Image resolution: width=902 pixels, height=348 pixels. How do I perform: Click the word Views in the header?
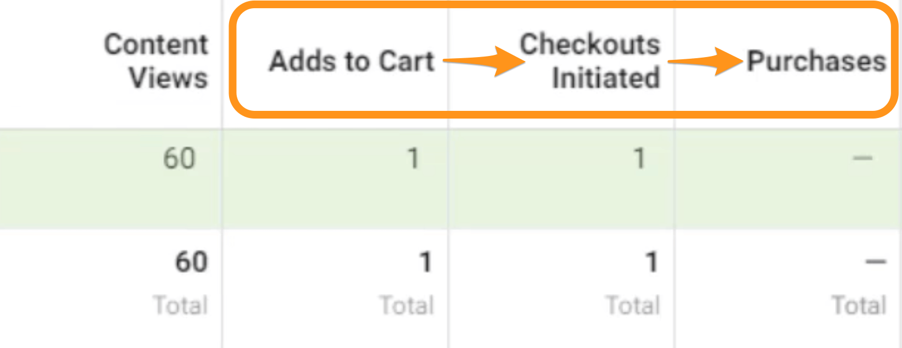pyautogui.click(x=169, y=77)
